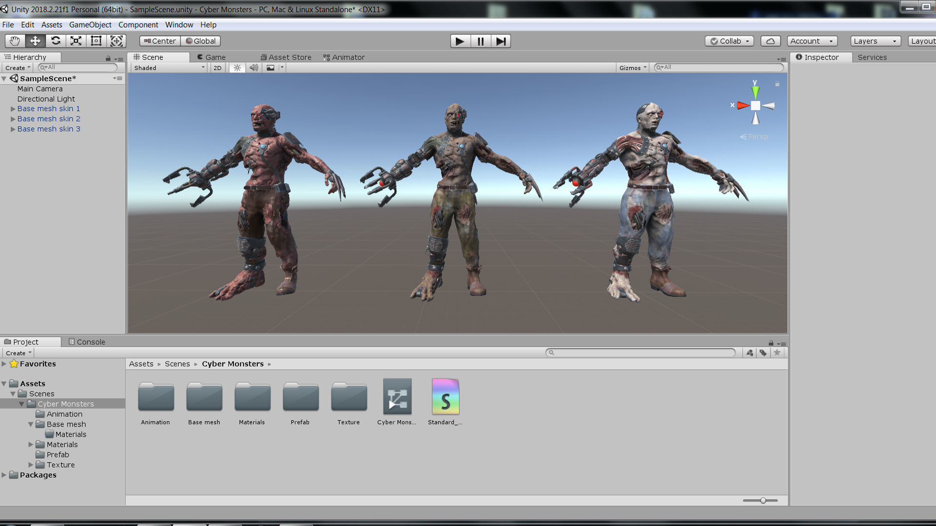The width and height of the screenshot is (936, 526).
Task: Expand Base mesh skin 1
Action: pyautogui.click(x=13, y=109)
